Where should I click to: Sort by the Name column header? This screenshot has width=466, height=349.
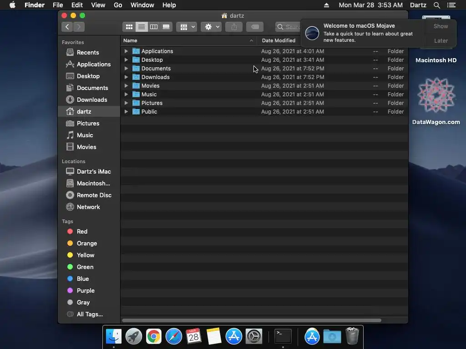[189, 40]
